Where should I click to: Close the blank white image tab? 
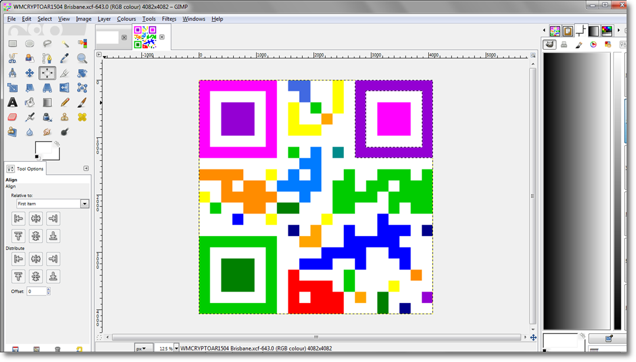tap(124, 37)
